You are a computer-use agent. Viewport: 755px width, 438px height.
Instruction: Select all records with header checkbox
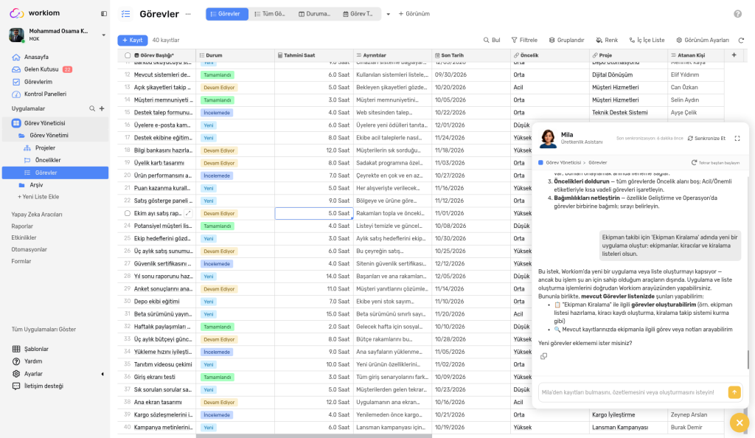[x=128, y=55]
